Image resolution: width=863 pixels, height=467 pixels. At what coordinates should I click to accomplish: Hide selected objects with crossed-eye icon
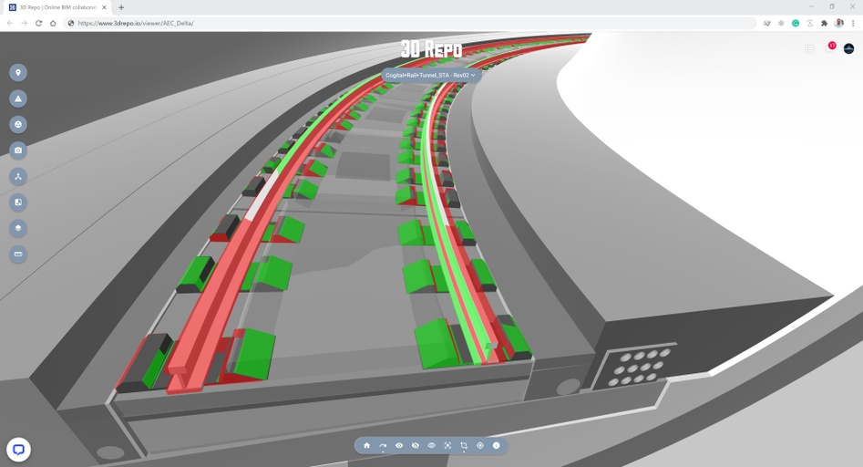pos(416,446)
